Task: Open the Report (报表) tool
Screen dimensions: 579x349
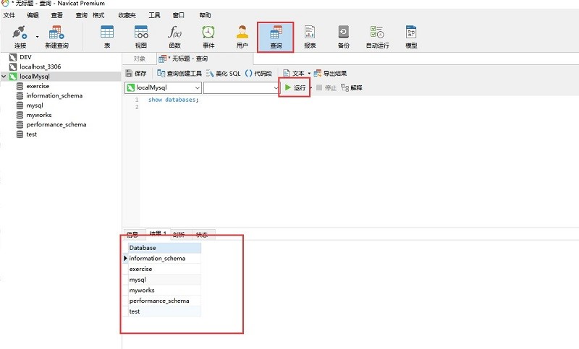Action: click(310, 37)
